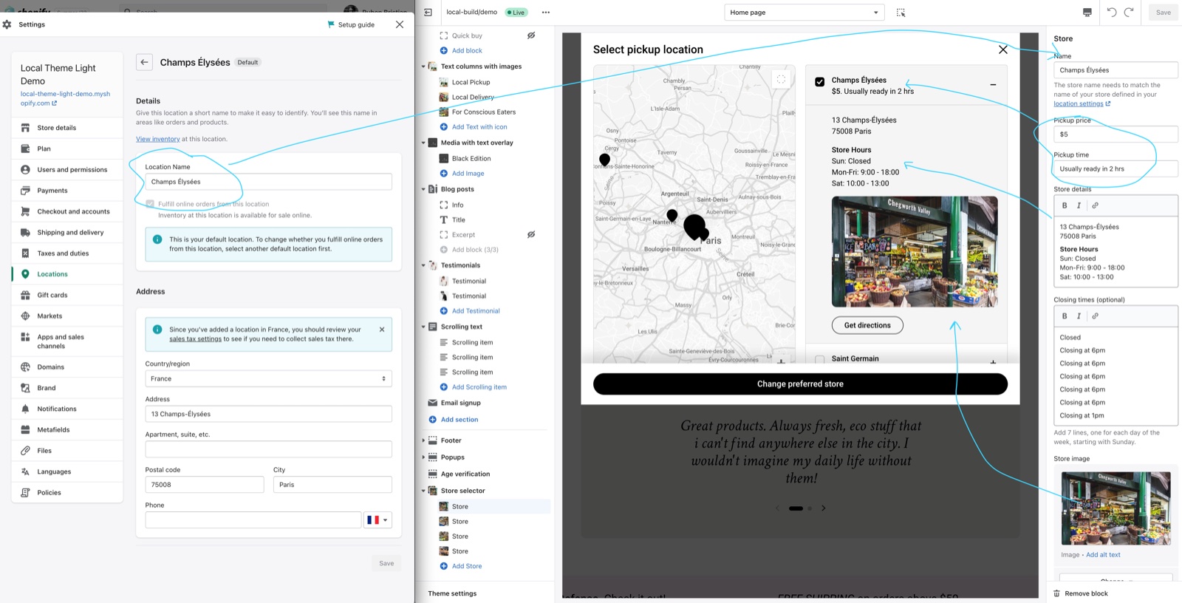Click Add section link
This screenshot has width=1182, height=603.
pos(459,420)
